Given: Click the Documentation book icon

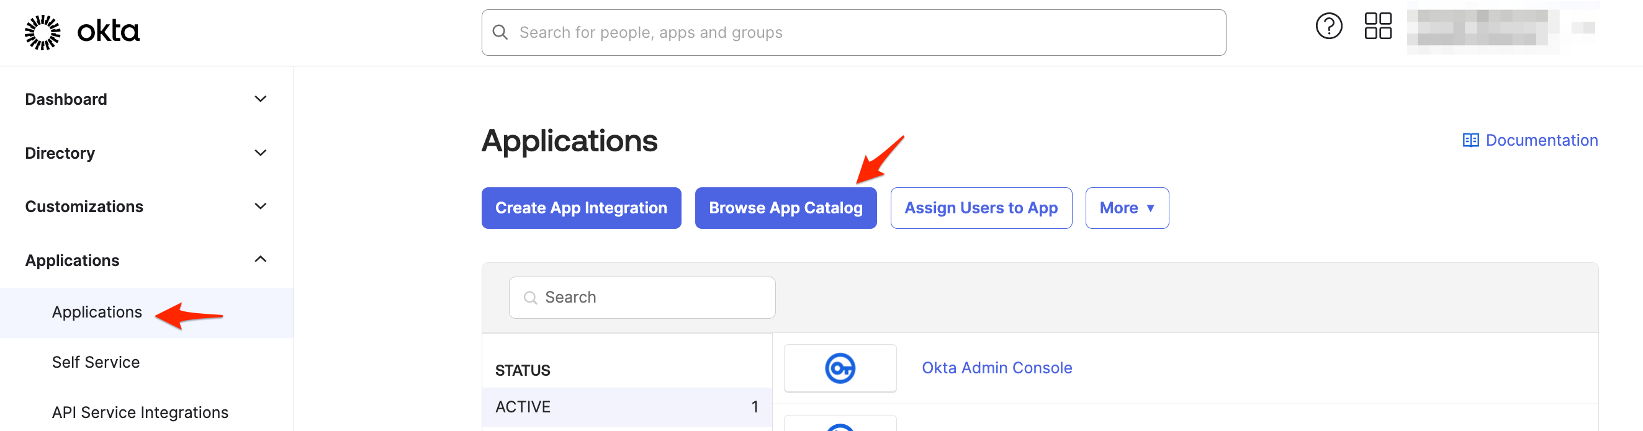Looking at the screenshot, I should tap(1470, 140).
